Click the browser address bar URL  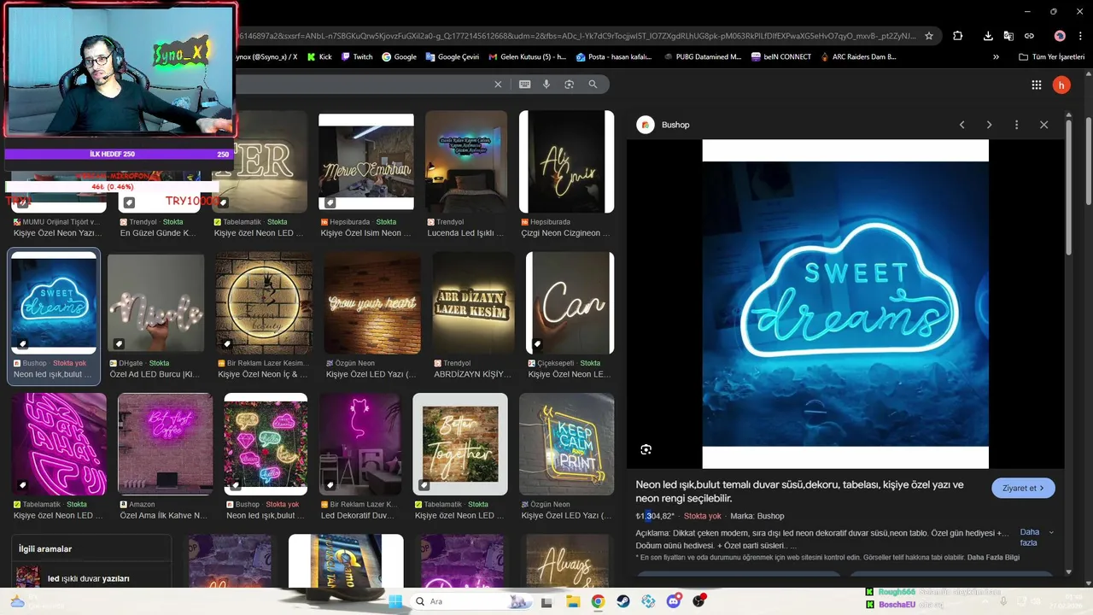(x=577, y=36)
